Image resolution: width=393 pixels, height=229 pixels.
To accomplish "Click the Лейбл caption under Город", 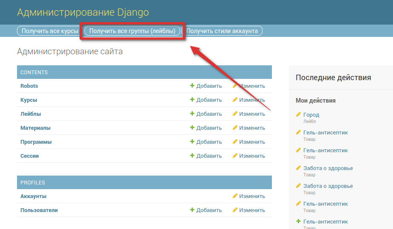I will [310, 121].
